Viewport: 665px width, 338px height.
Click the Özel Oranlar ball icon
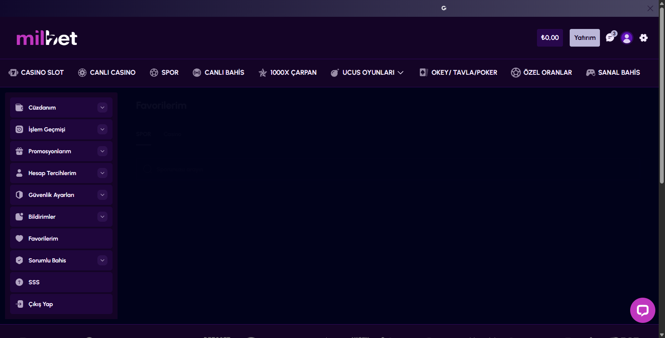pyautogui.click(x=516, y=72)
